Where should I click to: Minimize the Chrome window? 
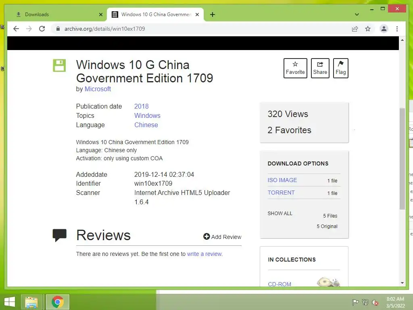click(371, 9)
